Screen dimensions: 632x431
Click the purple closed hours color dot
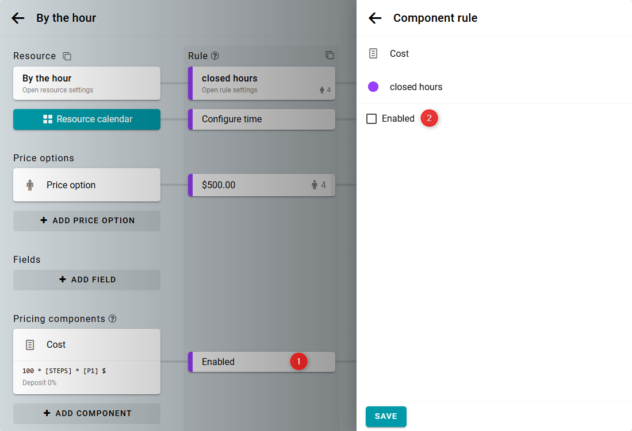coord(373,87)
